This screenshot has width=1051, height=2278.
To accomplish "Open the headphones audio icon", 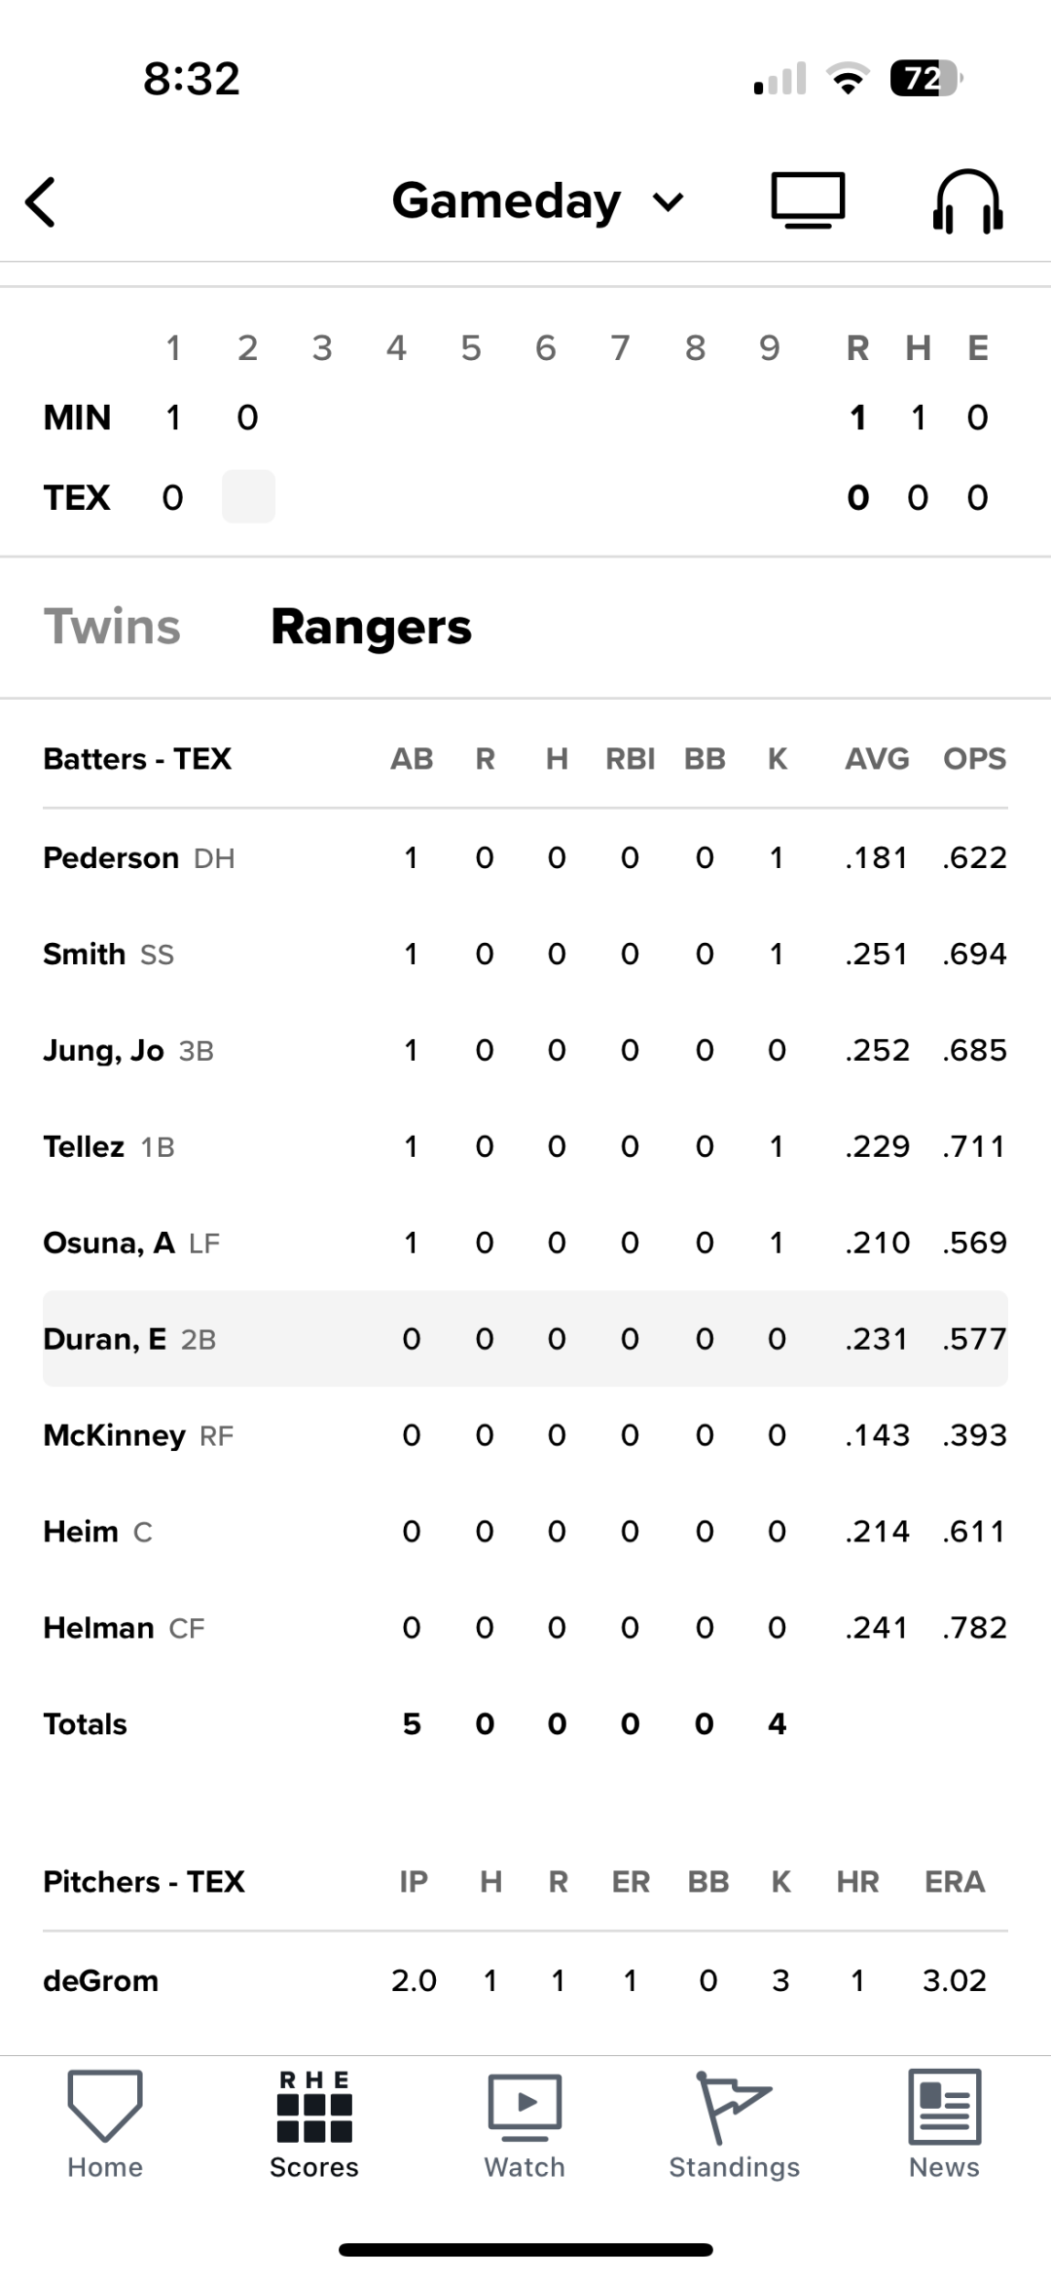I will 967,200.
